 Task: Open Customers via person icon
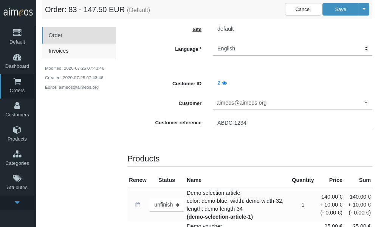(17, 106)
